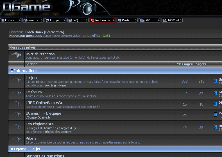Click the Piloris status icon
Image resolution: width=222 pixels, height=157 pixels.
(16, 140)
